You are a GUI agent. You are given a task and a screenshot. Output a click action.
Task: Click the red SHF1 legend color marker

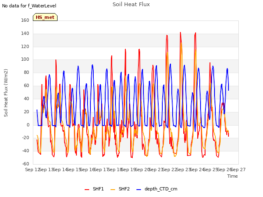(87, 190)
